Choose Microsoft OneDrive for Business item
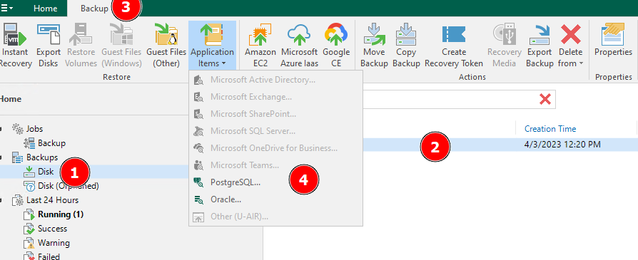The height and width of the screenshot is (260, 638). click(x=275, y=148)
